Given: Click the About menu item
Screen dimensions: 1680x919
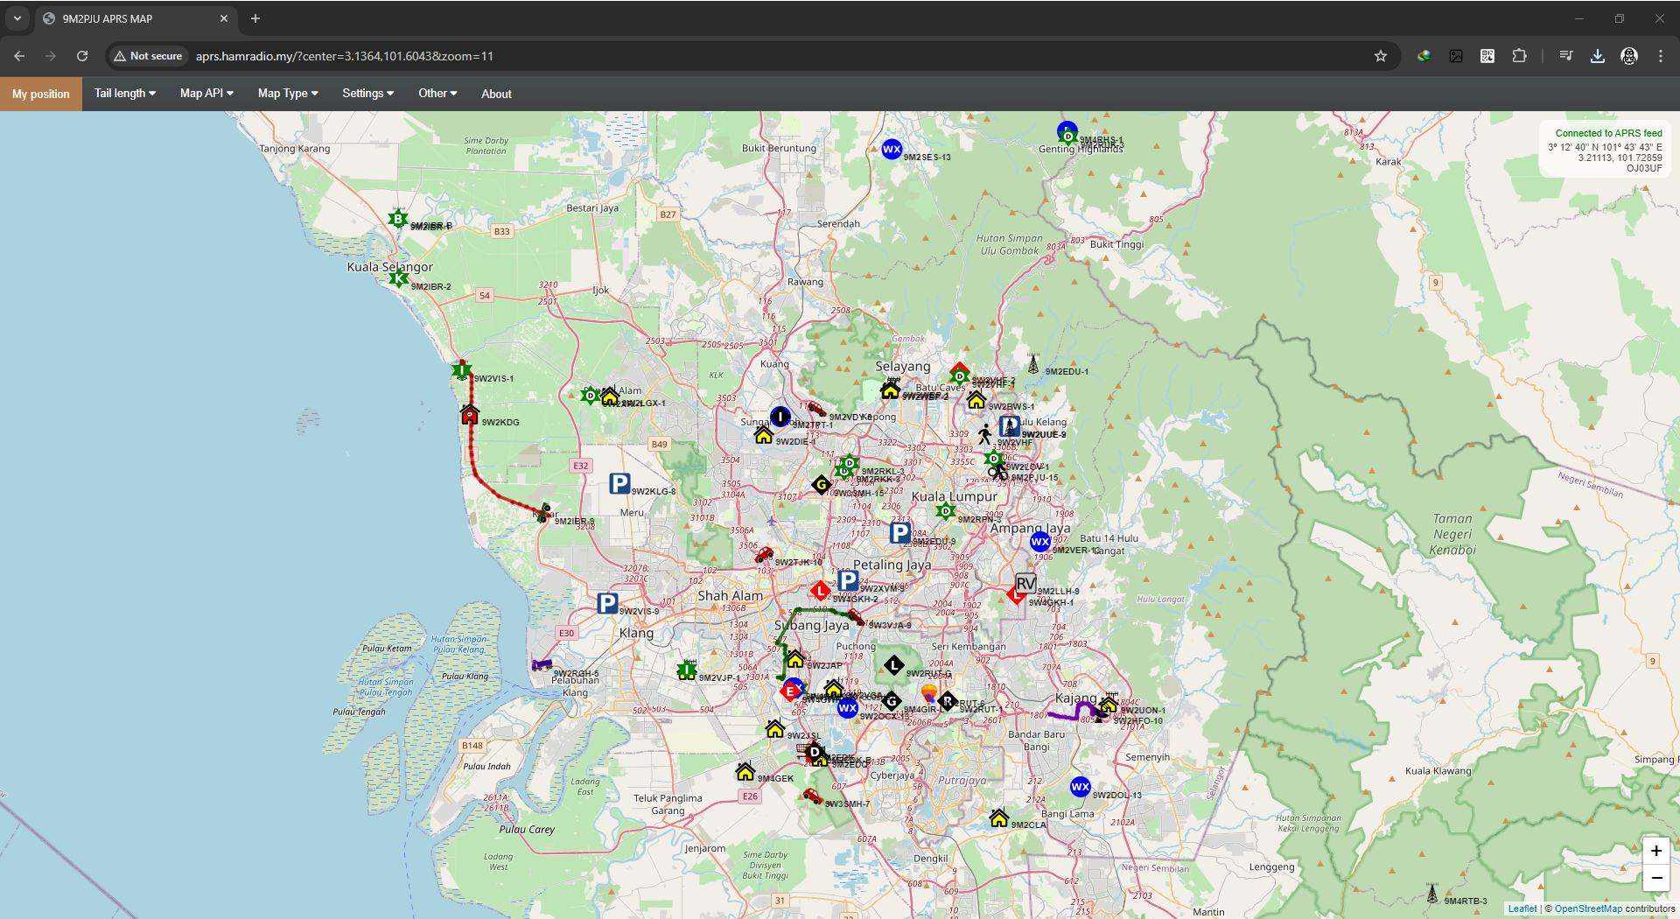Looking at the screenshot, I should click(x=495, y=94).
